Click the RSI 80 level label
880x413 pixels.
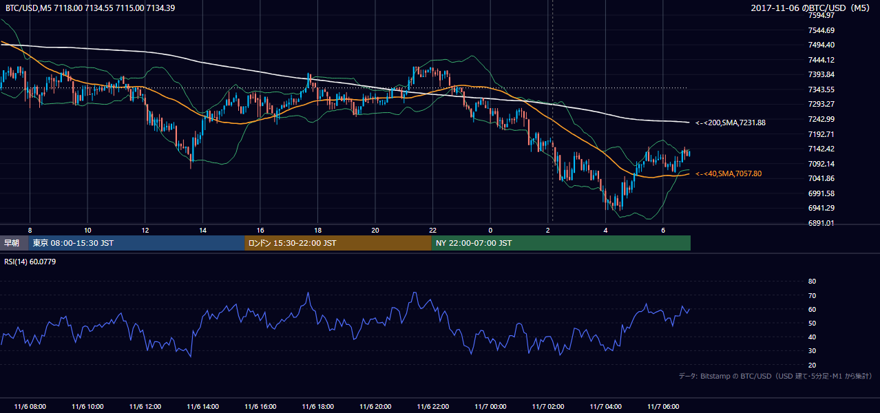pyautogui.click(x=812, y=282)
